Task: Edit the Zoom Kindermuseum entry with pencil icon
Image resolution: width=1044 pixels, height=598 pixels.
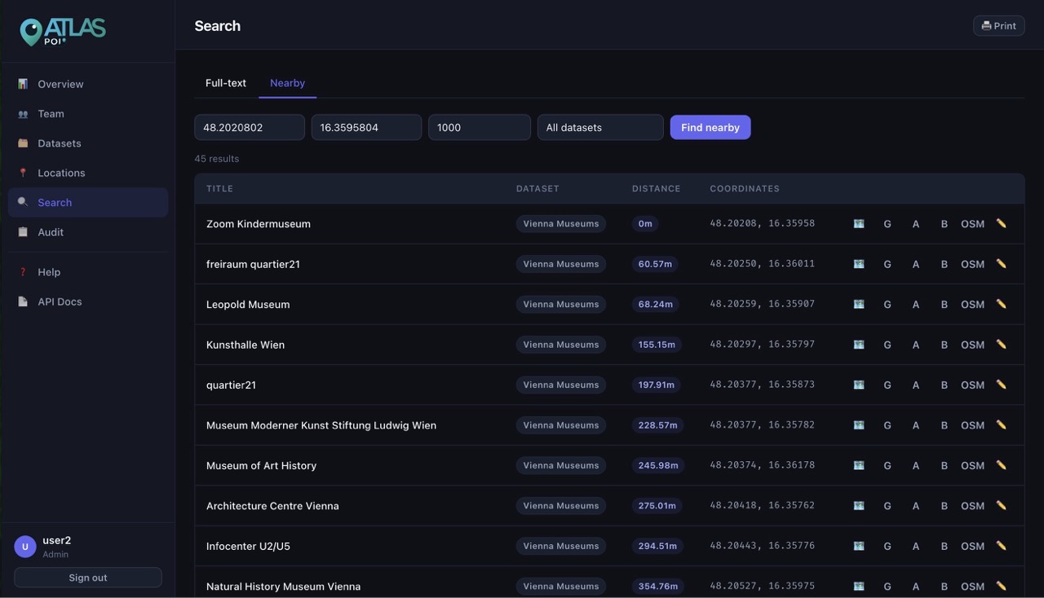Action: pos(1001,223)
